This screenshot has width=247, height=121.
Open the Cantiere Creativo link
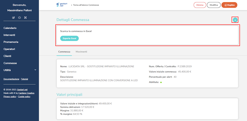click(x=26, y=93)
